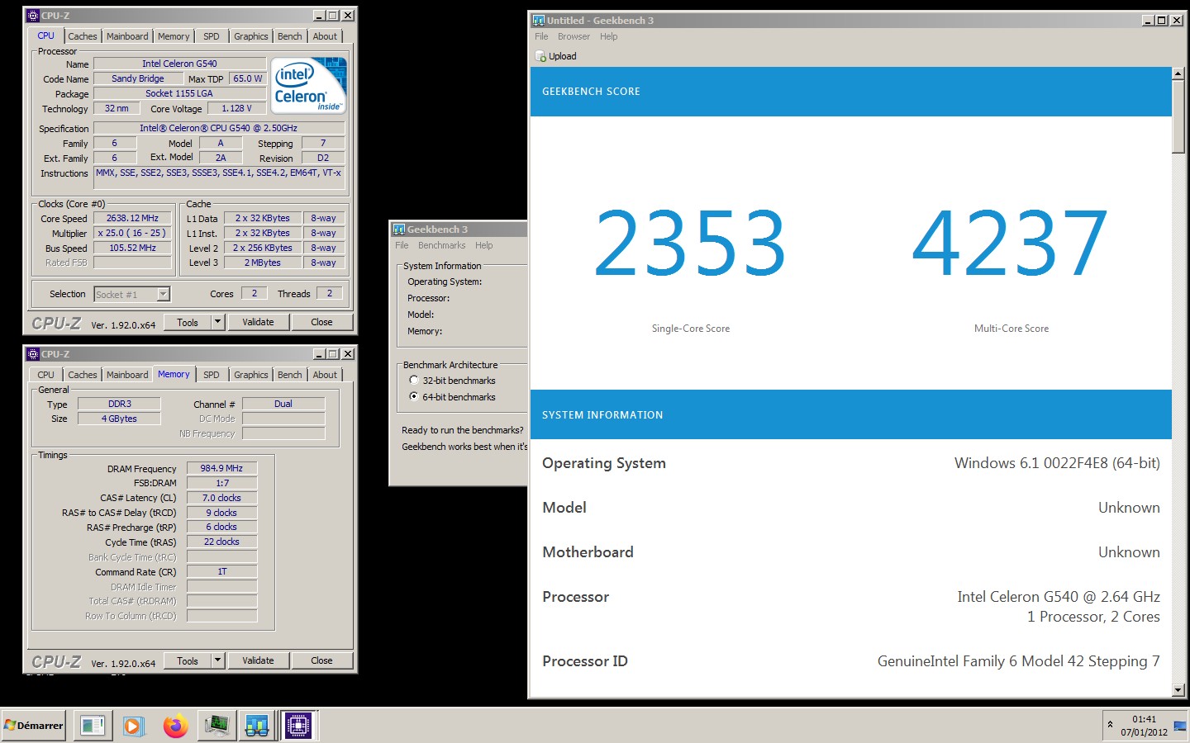This screenshot has height=743, width=1190.
Task: Click Close button in top CPU-Z window
Action: pos(321,322)
